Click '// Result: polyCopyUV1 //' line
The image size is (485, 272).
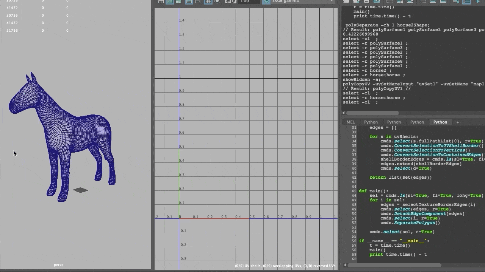pyautogui.click(x=377, y=88)
